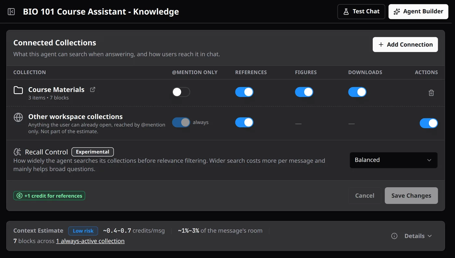
Task: Click the ~0.4-0.7 credits/msg value
Action: pyautogui.click(x=134, y=231)
